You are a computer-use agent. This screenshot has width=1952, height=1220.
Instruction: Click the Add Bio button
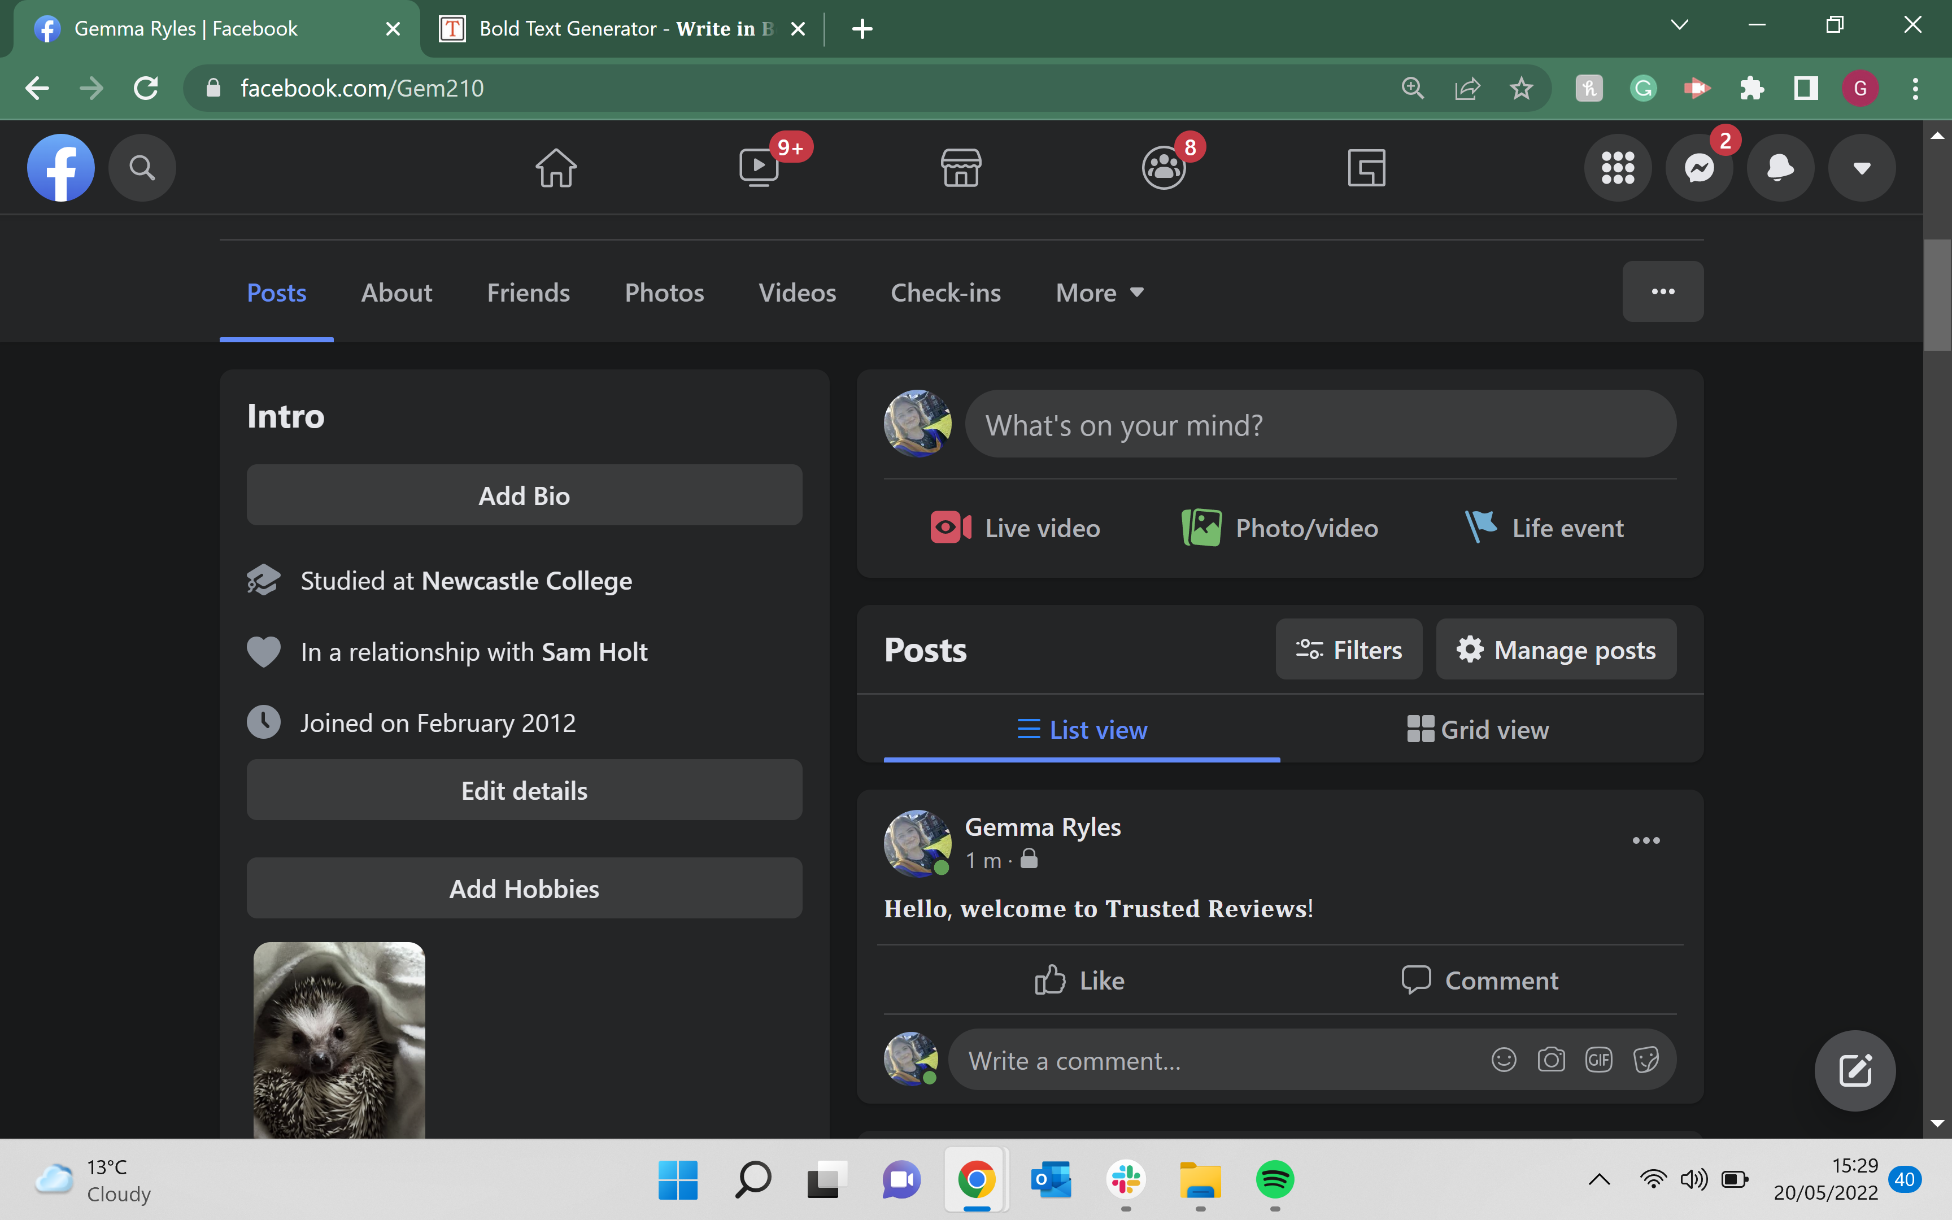(524, 495)
